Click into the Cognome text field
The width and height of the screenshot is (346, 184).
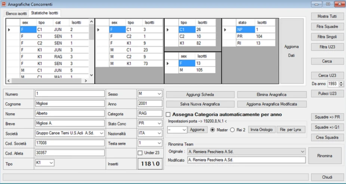click(69, 104)
